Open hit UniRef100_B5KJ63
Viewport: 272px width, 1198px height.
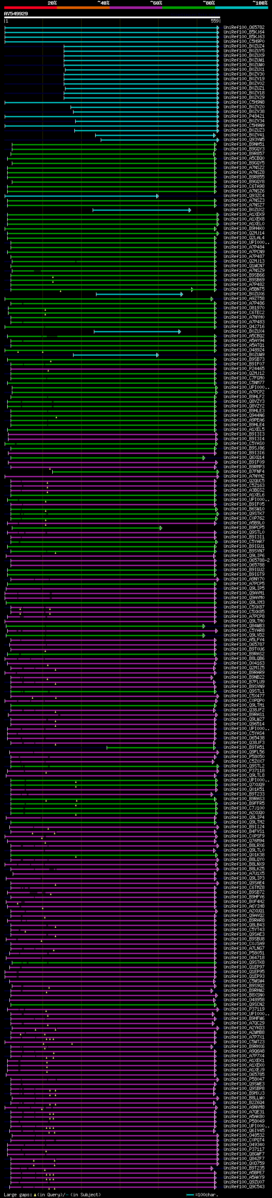tap(244, 37)
